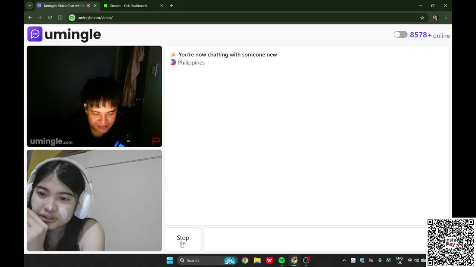476x267 pixels.
Task: Go back to the previous page
Action: coord(30,17)
